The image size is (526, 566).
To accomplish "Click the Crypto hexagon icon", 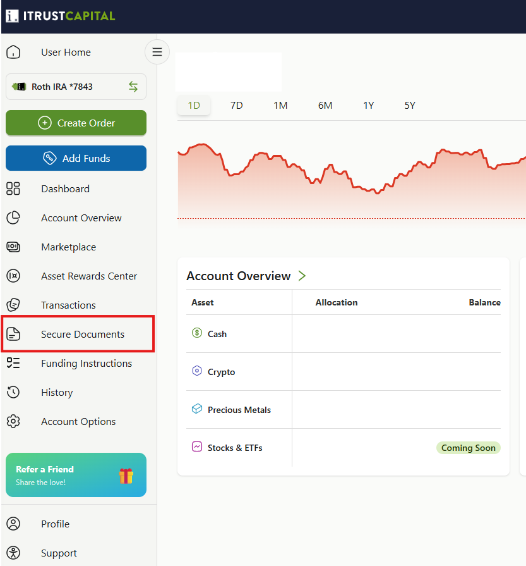I will point(197,371).
